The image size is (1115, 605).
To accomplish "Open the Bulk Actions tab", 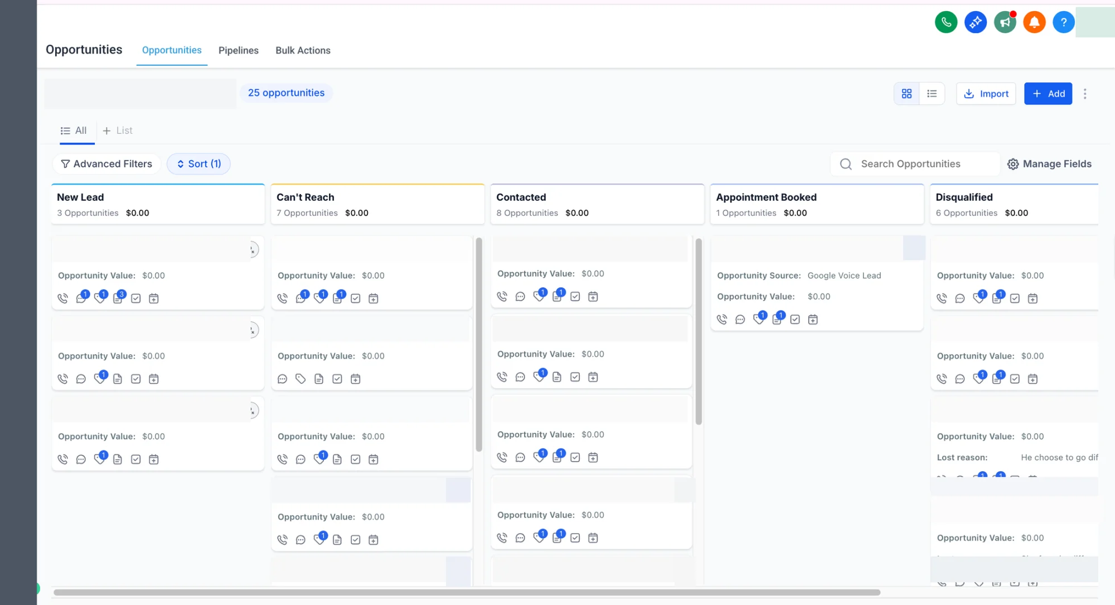I will click(x=303, y=50).
